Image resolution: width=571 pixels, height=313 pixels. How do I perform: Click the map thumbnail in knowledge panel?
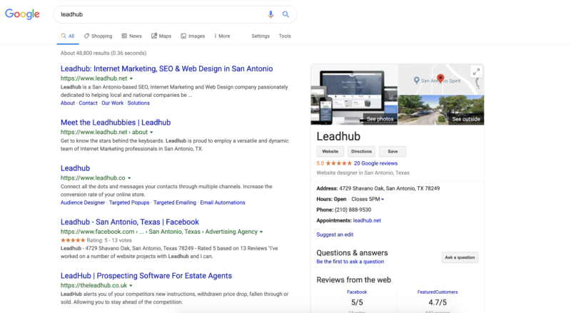pyautogui.click(x=441, y=79)
